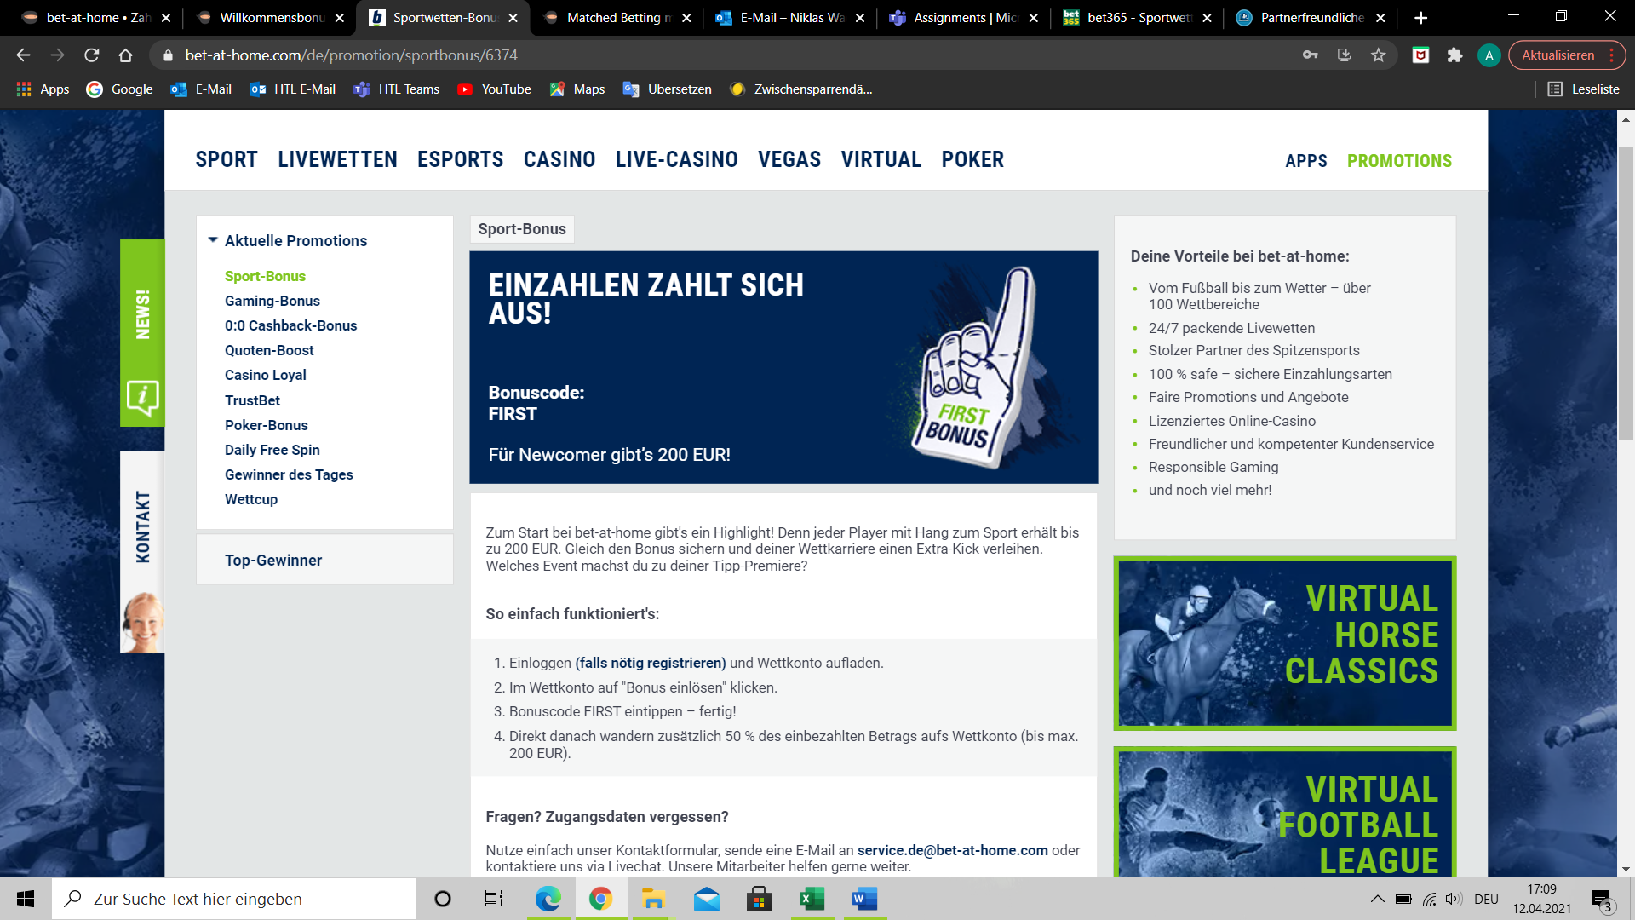Open the Google bookmark
The image size is (1635, 920).
click(120, 89)
